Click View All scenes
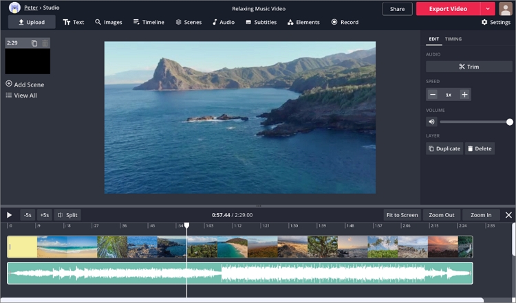This screenshot has height=303, width=516. [21, 96]
